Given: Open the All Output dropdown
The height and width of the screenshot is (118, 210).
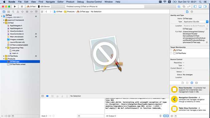Looking at the screenshot, I should (111, 116).
